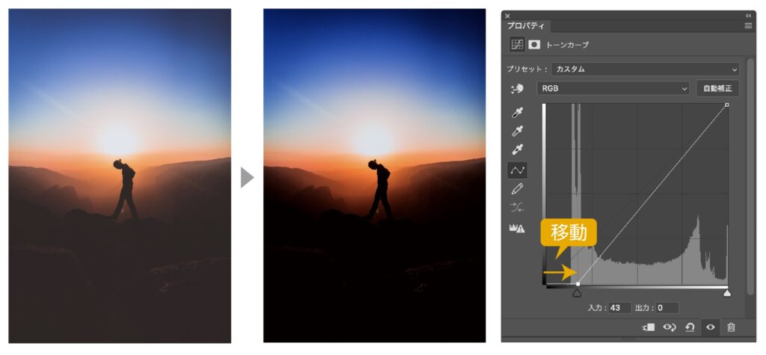
Task: Pick the gray point eyedropper
Action: point(518,132)
